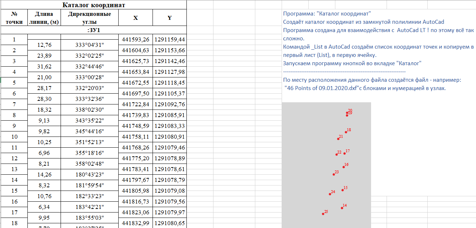Click the ":ЗУ1" section row
This screenshot has width=476, height=228.
pos(93,30)
